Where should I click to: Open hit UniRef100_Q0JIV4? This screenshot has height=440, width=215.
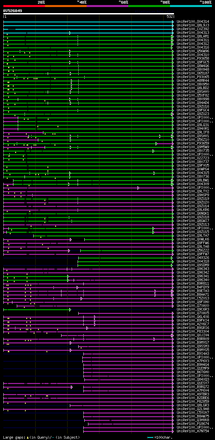coord(193,335)
